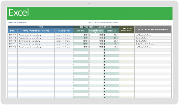The width and height of the screenshot is (179, 105).
Task: Select the 'Projekttitel: Projektleiter' label
Action: [17, 22]
